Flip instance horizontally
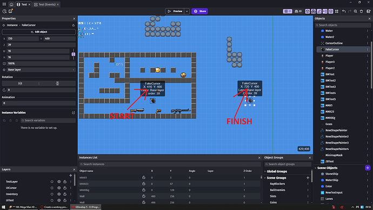 pos(20,83)
